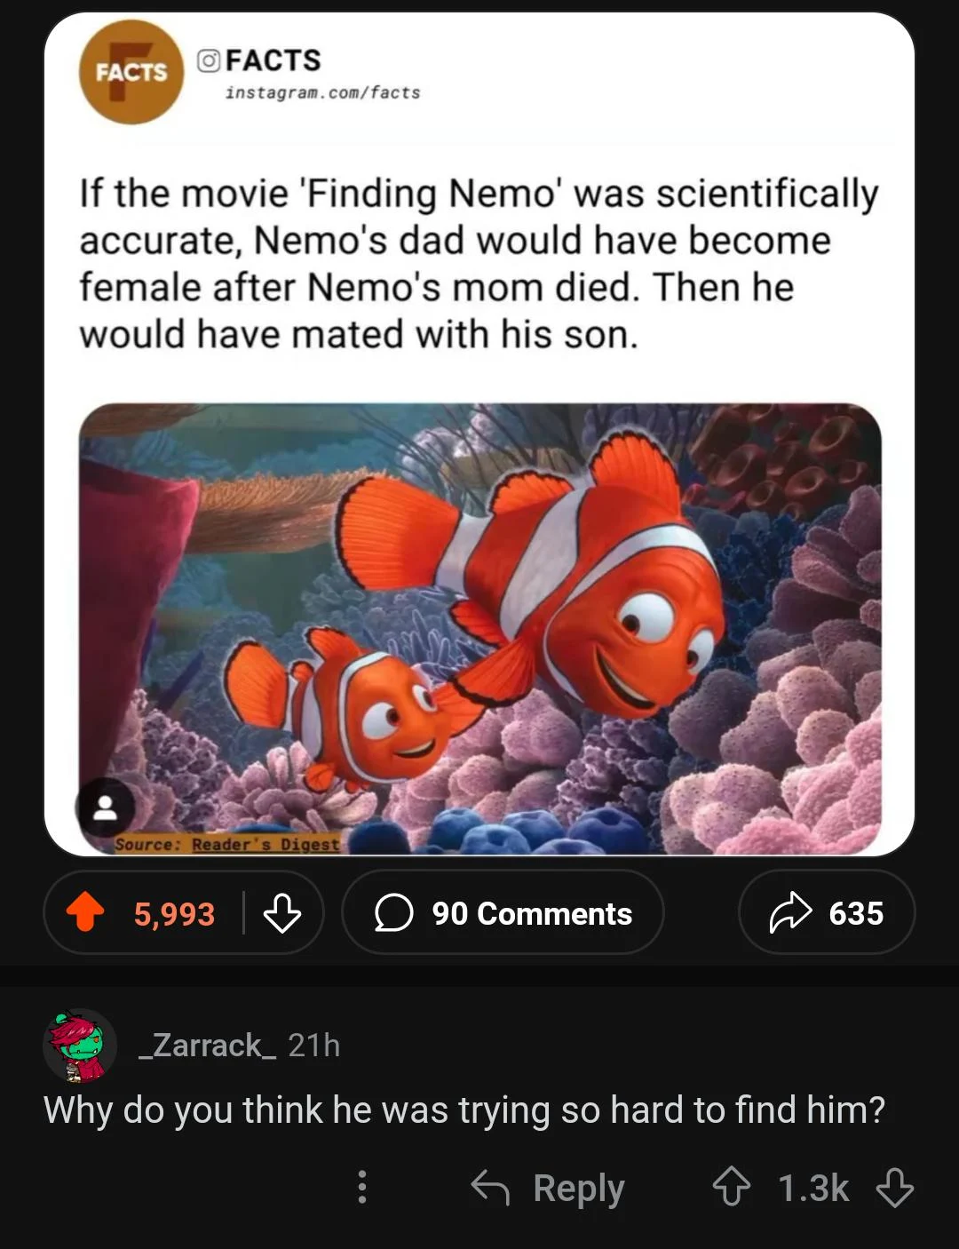Open the comment overflow menu with three dots
The width and height of the screenshot is (959, 1249).
click(x=361, y=1188)
